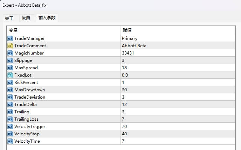Click the TradeManager variable type icon
This screenshot has height=150, width=241.
(x=10, y=38)
